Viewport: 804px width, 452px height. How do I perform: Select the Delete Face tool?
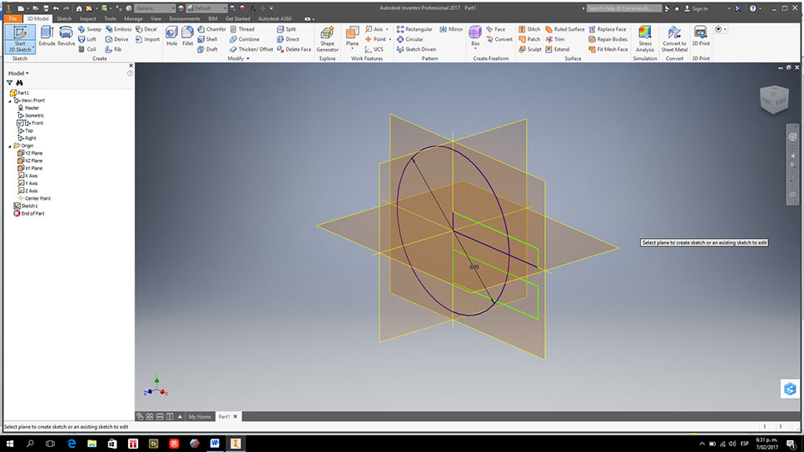tap(294, 49)
